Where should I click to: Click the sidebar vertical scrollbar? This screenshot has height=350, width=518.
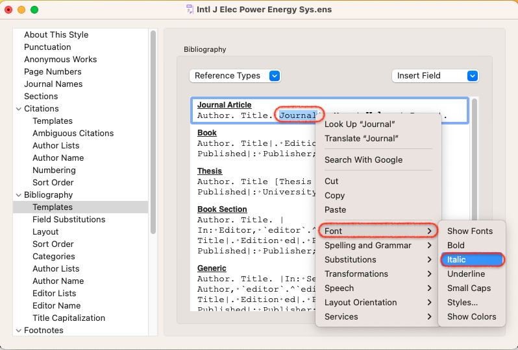coord(153,132)
